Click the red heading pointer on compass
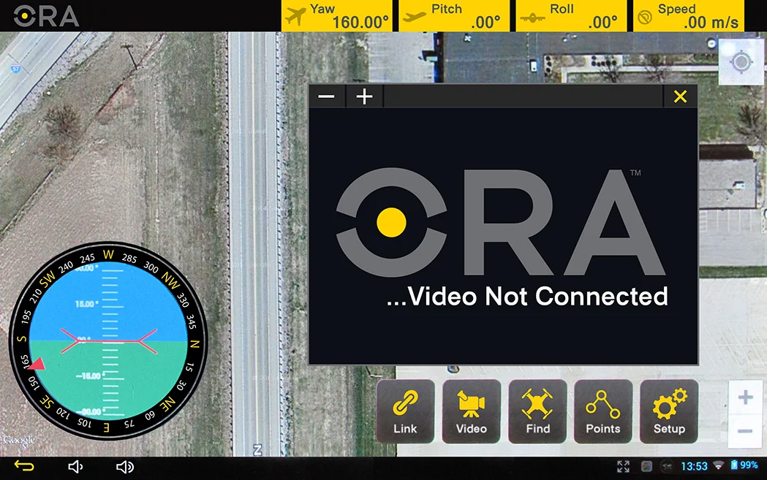 pyautogui.click(x=37, y=364)
